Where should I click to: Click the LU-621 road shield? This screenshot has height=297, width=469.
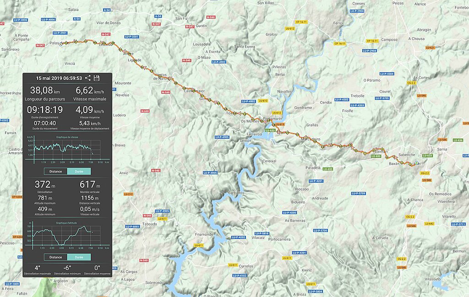[x=430, y=48]
